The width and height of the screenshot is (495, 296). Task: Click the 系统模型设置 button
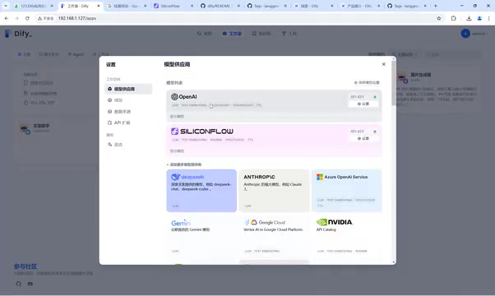[367, 83]
